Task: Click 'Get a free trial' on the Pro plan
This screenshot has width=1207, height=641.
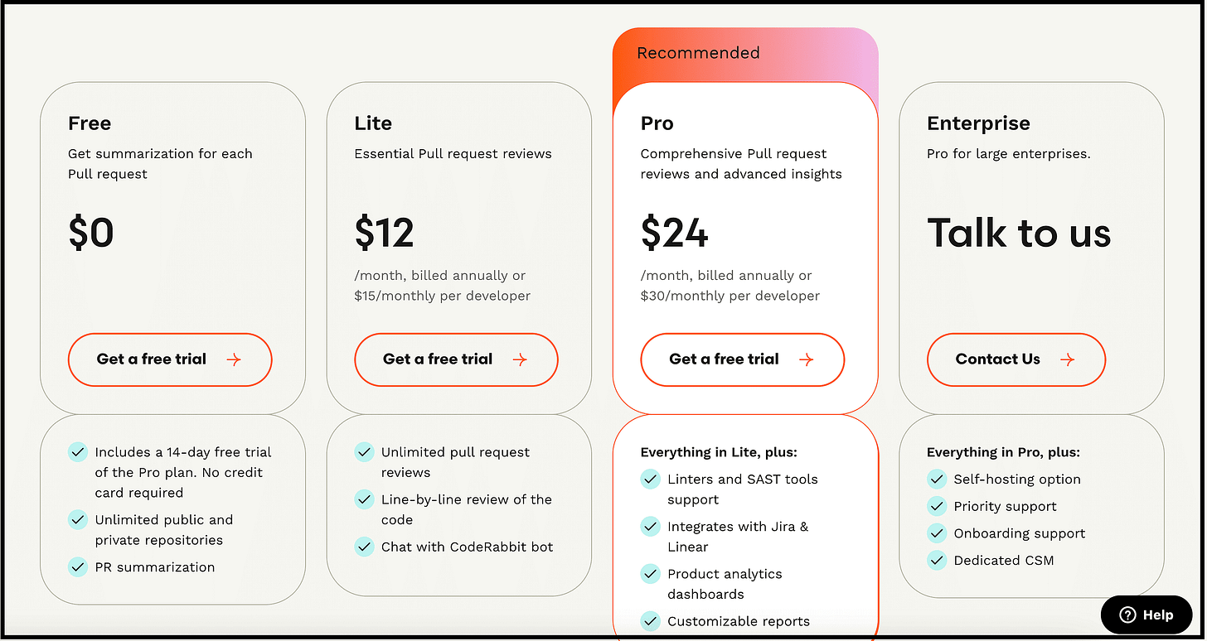Action: click(724, 359)
